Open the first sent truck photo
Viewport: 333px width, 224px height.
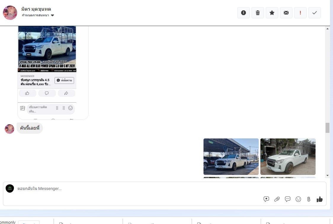[231, 157]
